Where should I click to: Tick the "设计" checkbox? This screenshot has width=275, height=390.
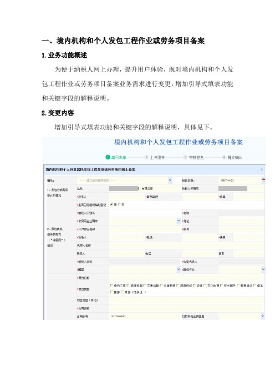click(195, 286)
